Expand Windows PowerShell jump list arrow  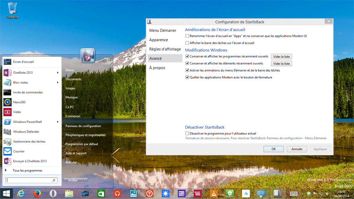tap(58, 122)
